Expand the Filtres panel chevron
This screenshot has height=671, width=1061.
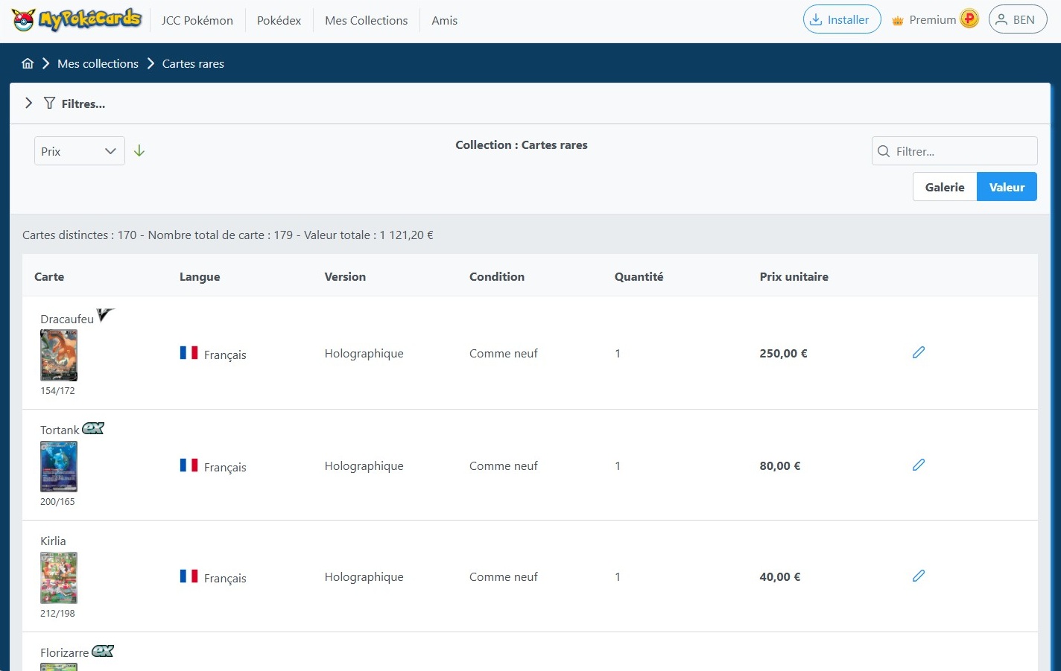[x=28, y=104]
